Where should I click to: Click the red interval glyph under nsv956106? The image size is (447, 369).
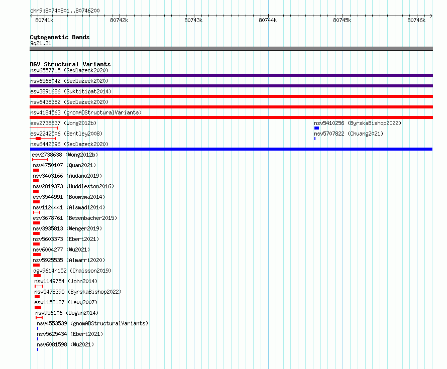click(39, 318)
